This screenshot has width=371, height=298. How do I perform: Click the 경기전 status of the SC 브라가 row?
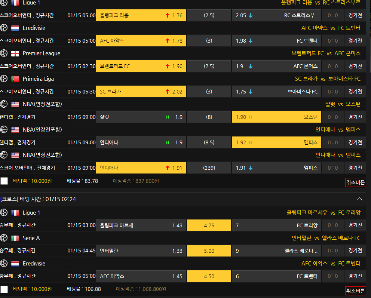355,92
